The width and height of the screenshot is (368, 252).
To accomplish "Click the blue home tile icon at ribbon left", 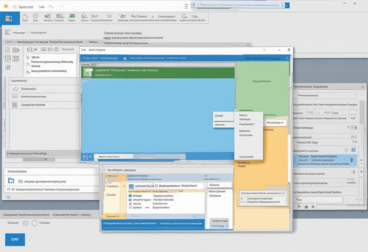I will point(9,18).
